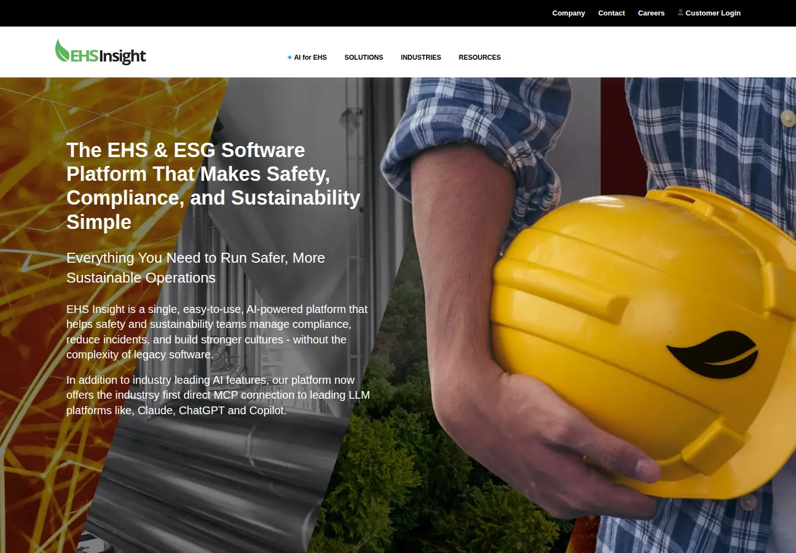The height and width of the screenshot is (553, 796).
Task: Click the subheading 'Everything You Need to Run Safer'
Action: tap(196, 268)
